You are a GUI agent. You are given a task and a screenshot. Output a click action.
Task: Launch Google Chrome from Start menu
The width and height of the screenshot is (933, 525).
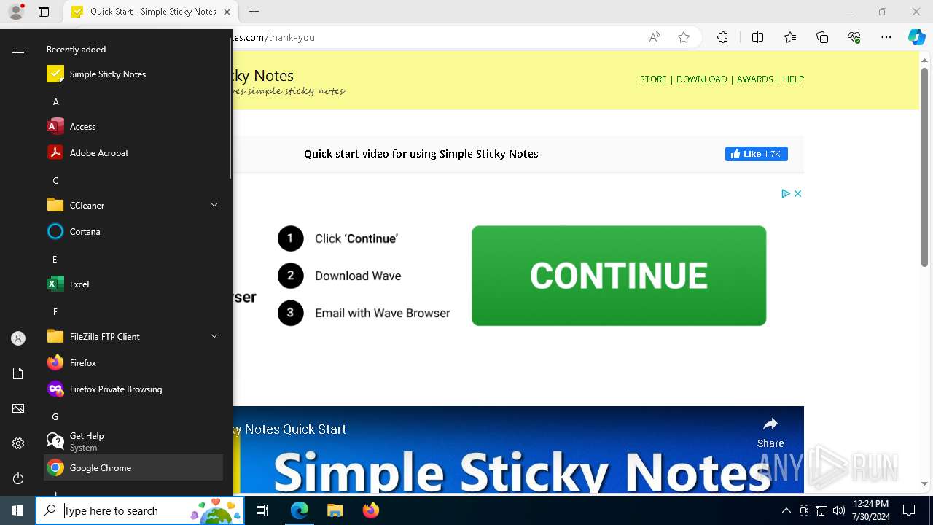[133, 467]
